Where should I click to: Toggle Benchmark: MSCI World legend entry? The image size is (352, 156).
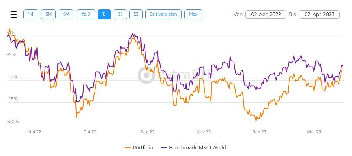[197, 148]
